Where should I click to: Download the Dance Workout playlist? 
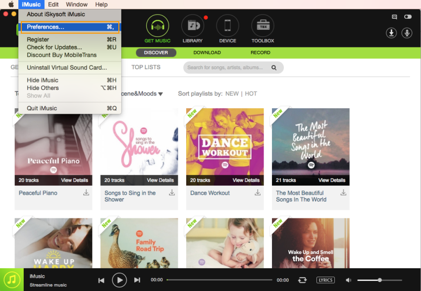258,193
